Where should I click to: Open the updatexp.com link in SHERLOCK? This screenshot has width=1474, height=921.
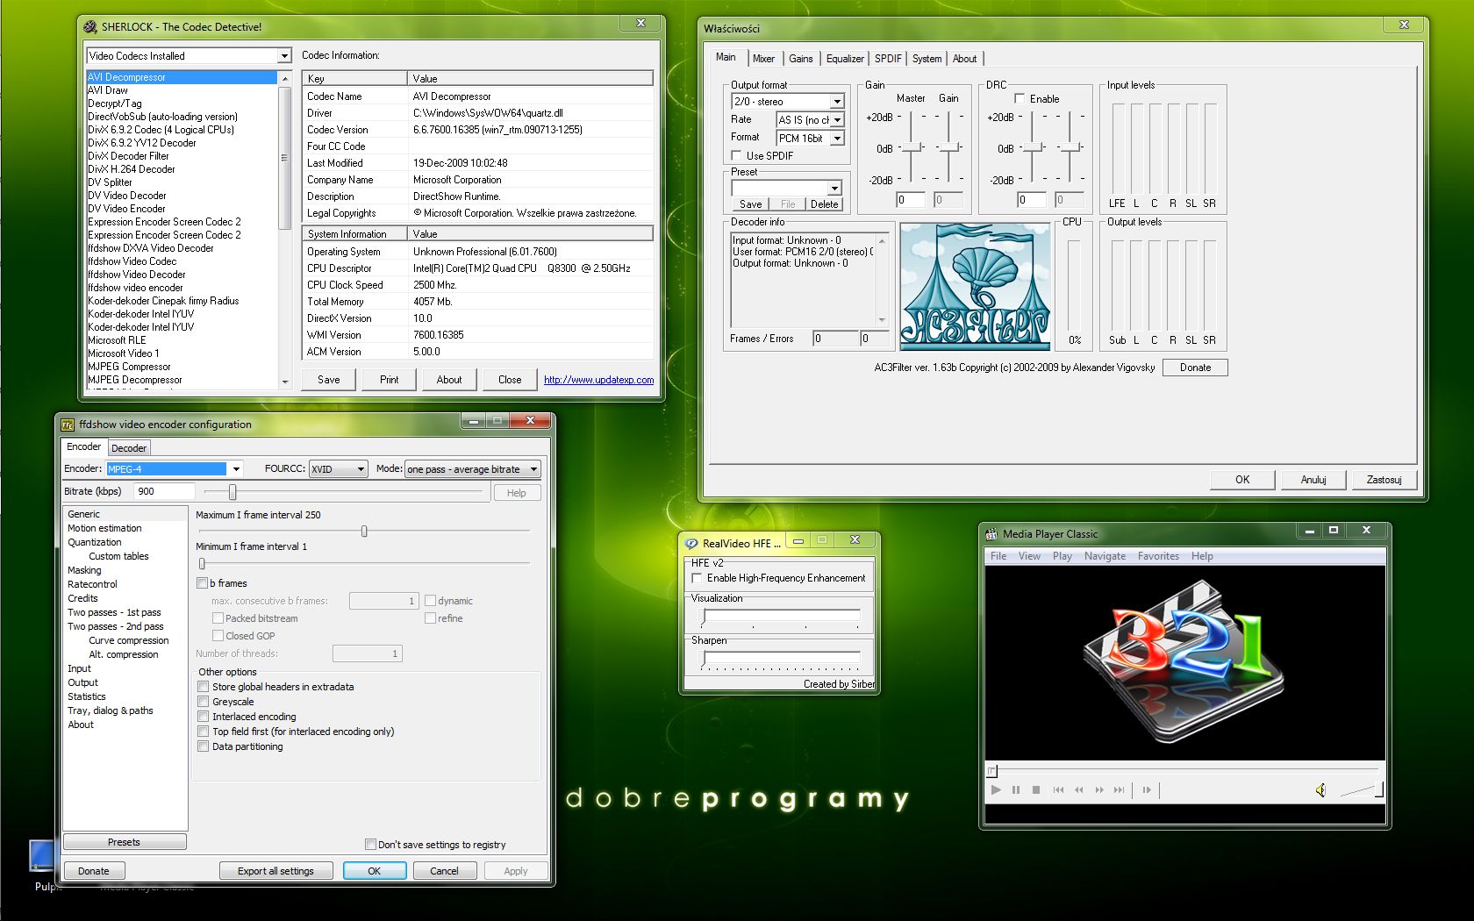[x=597, y=379]
